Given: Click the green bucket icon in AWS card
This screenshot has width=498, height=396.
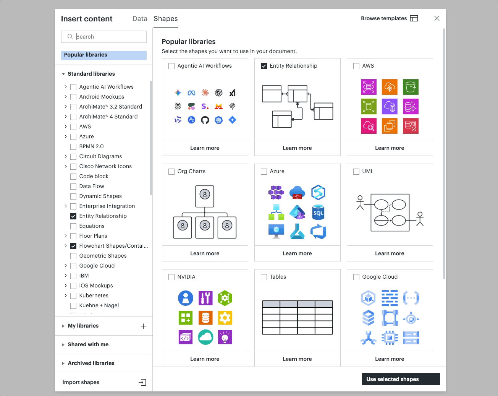Looking at the screenshot, I should click(x=411, y=87).
